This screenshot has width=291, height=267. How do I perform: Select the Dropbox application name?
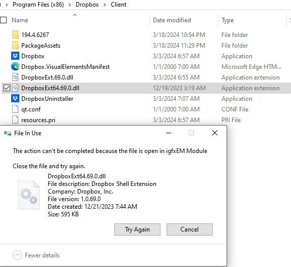coord(33,56)
